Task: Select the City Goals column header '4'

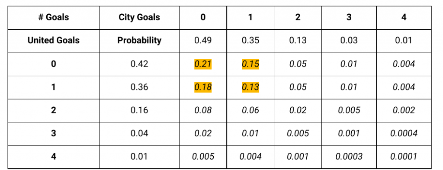Action: click(404, 17)
